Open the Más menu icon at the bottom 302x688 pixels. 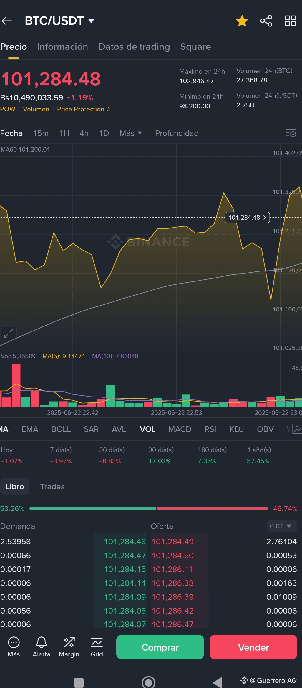pyautogui.click(x=14, y=647)
